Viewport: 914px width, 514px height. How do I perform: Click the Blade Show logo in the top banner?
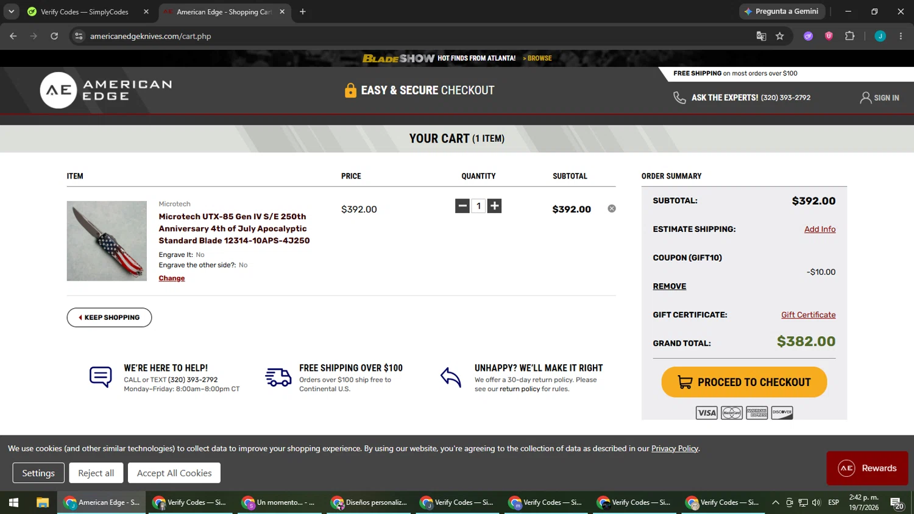[x=399, y=58]
